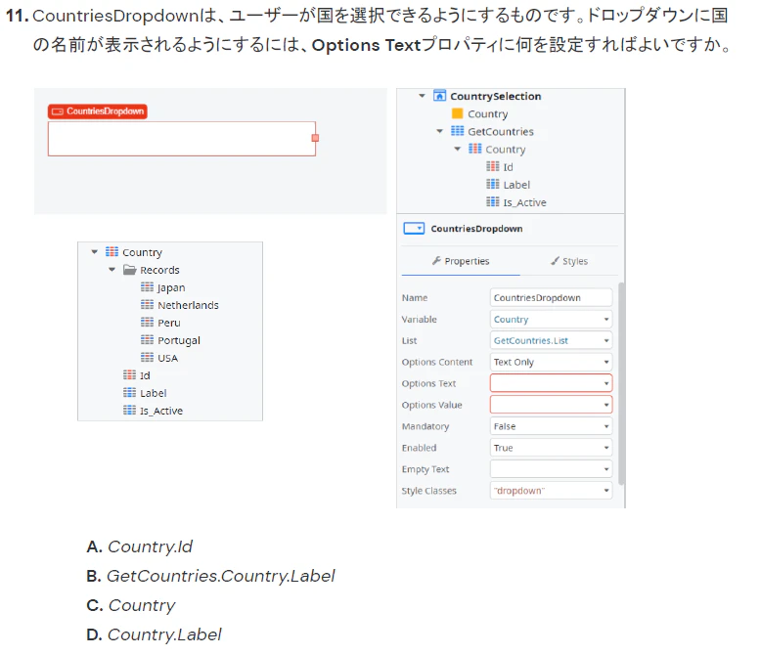Click the properties panel vertical scrollbar
The width and height of the screenshot is (761, 655).
click(621, 383)
